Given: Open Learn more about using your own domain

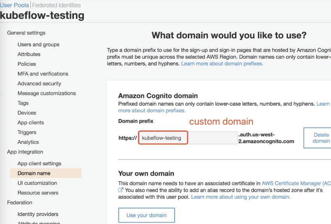Looking at the screenshot, I should [x=241, y=197].
